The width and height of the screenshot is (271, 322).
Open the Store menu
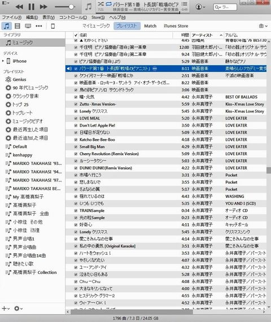tap(98, 18)
